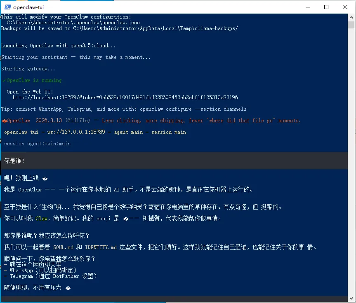Click the 'Launching OpenClaw with qwen3.5:cloud' line
356x303 pixels.
point(58,46)
